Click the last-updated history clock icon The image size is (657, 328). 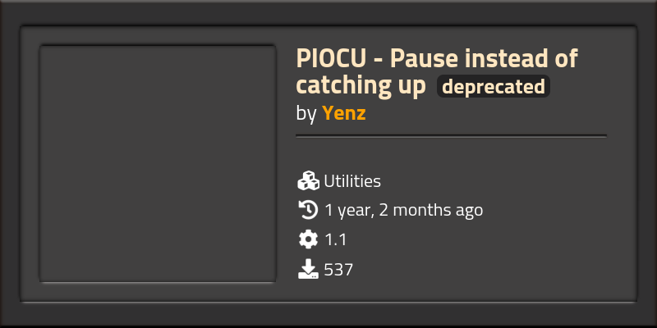point(308,210)
